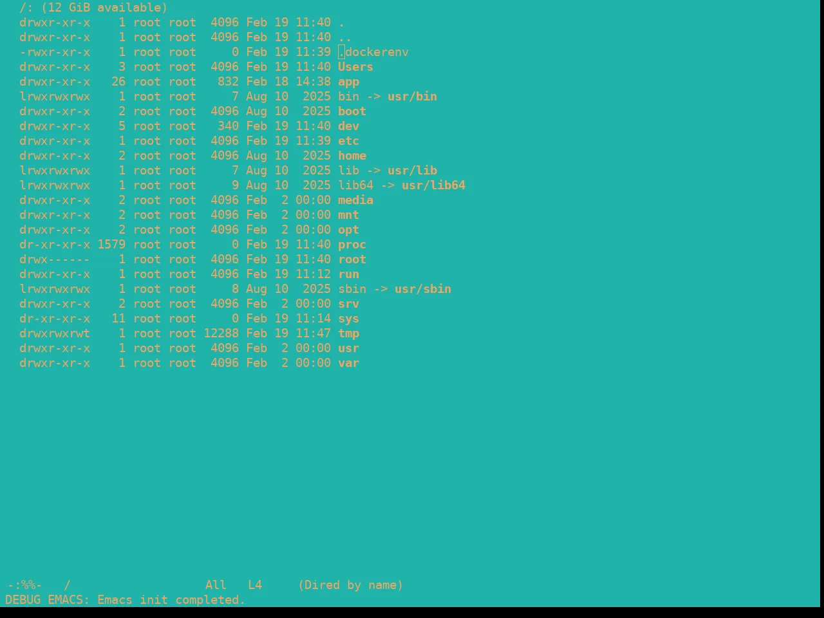
Task: Select the usr/lib64 symlink target
Action: click(433, 185)
